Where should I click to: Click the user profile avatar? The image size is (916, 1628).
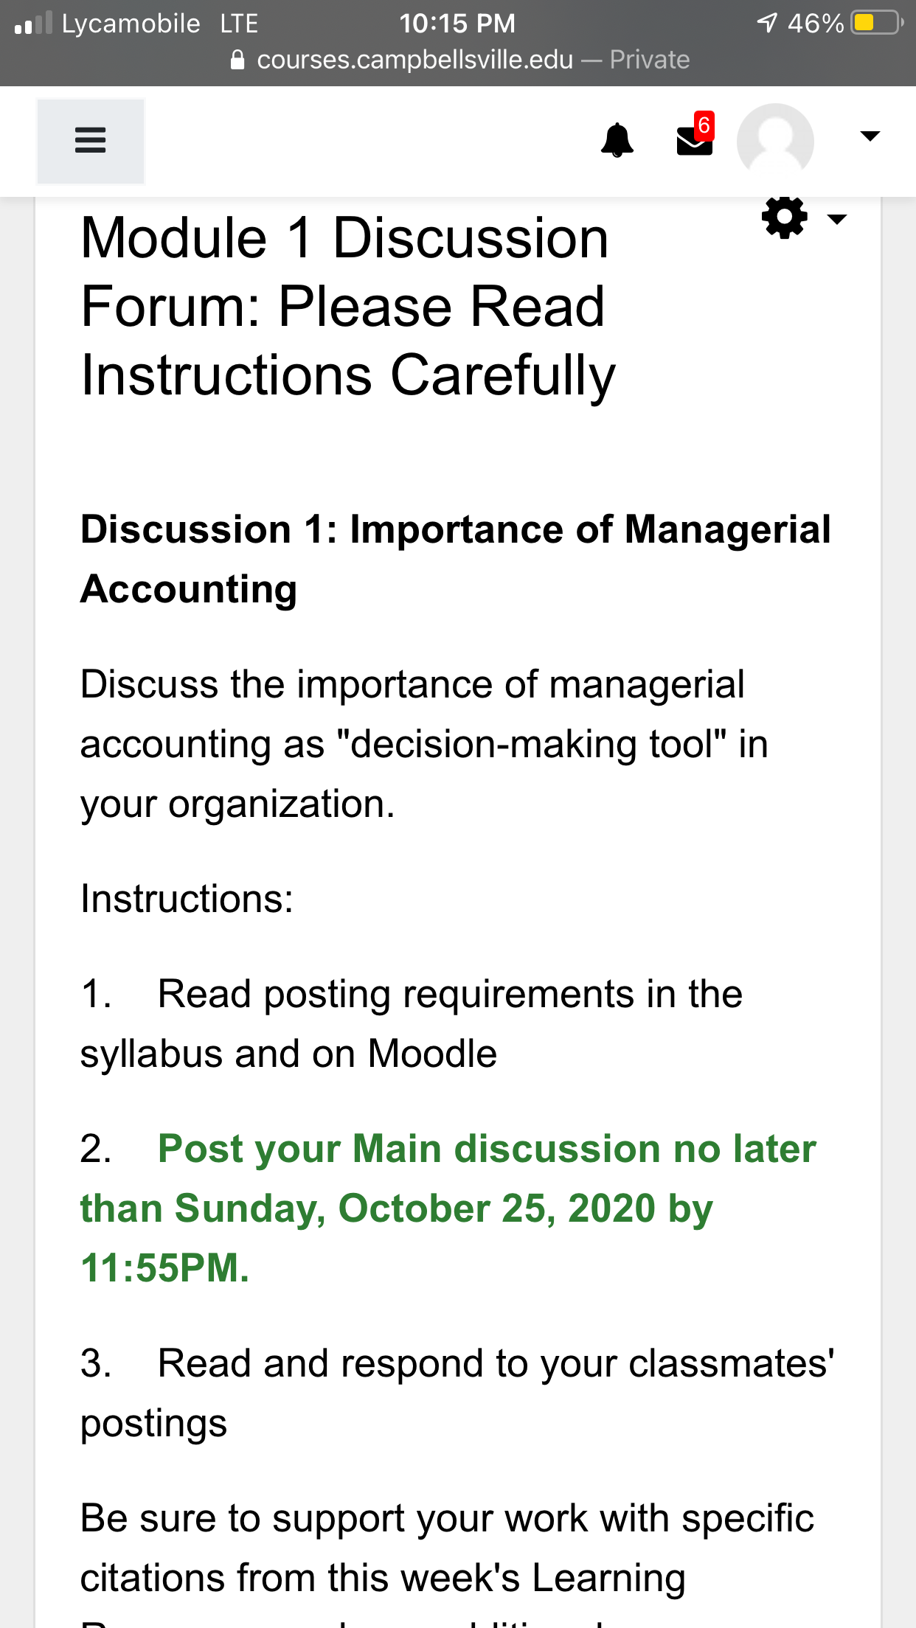[x=775, y=140]
